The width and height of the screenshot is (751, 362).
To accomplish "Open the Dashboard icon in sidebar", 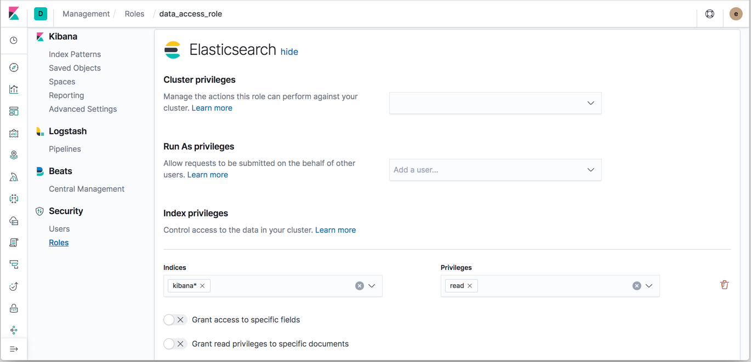I will pyautogui.click(x=14, y=111).
